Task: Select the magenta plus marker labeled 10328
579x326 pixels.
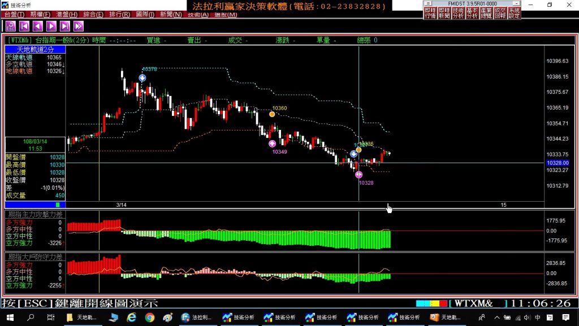Action: tap(359, 175)
